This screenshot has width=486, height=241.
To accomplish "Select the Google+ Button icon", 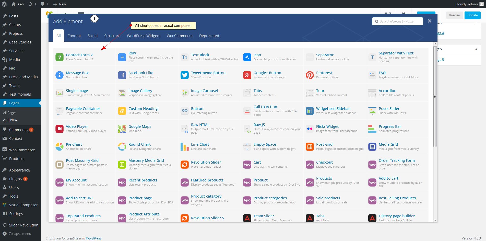I will (x=247, y=75).
